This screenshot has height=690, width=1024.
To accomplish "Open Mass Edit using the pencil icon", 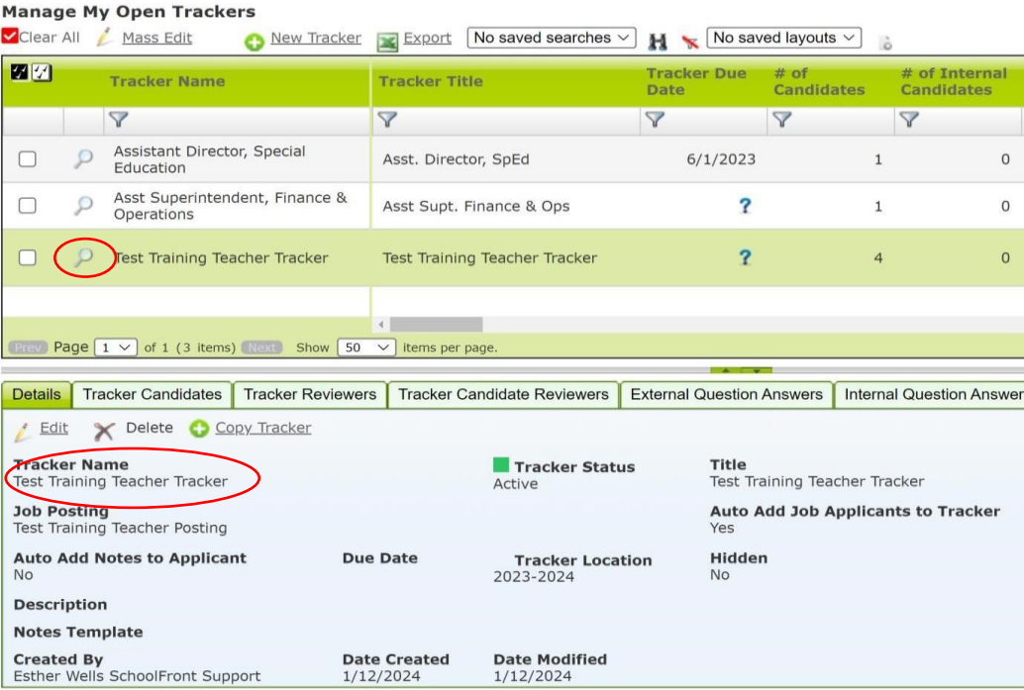I will click(101, 38).
